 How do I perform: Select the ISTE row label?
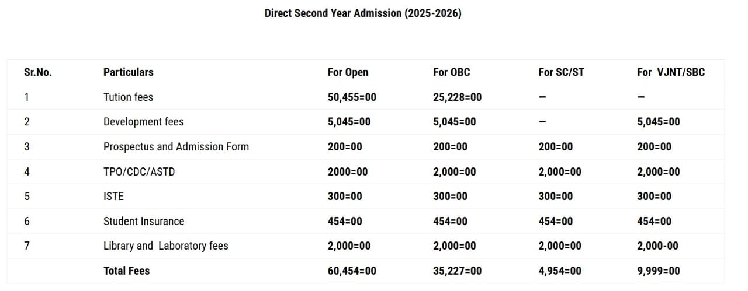[x=113, y=197]
